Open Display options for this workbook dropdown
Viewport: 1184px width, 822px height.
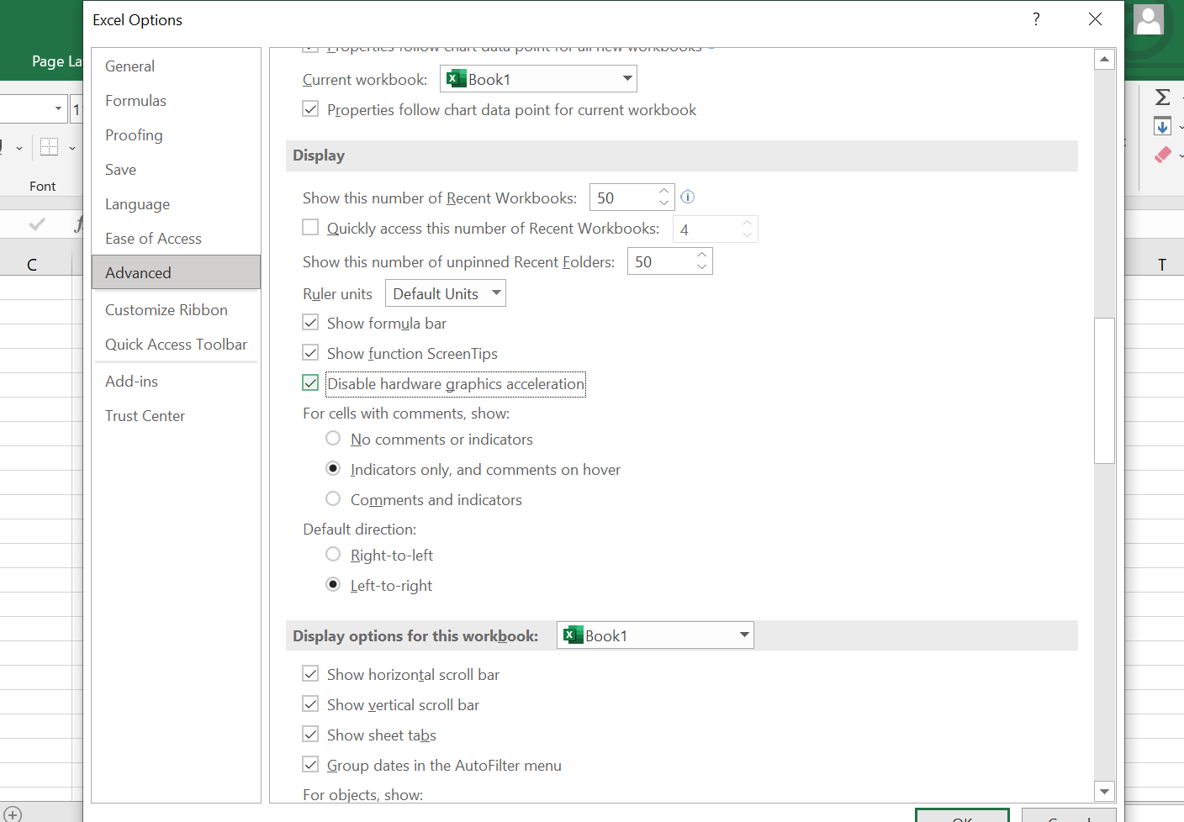pos(655,635)
